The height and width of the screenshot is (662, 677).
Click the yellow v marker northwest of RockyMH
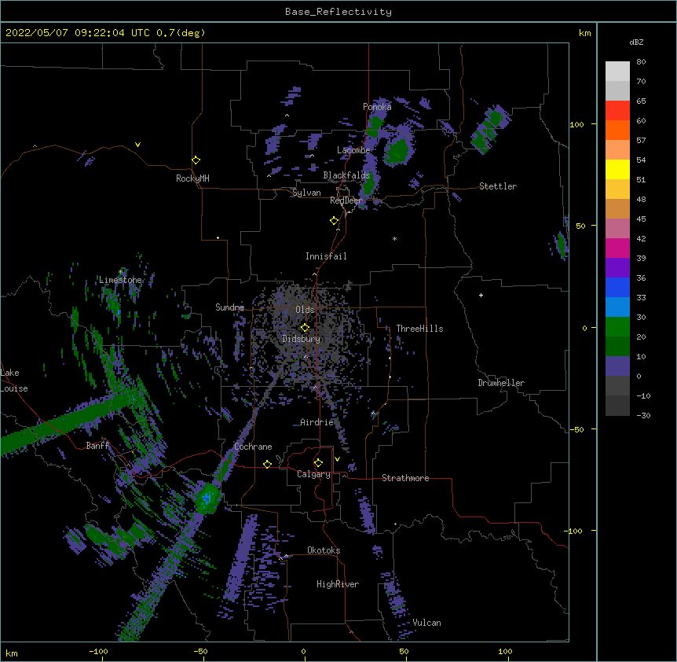[x=137, y=145]
